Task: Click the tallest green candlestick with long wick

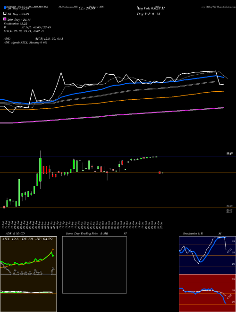Action: coord(40,170)
